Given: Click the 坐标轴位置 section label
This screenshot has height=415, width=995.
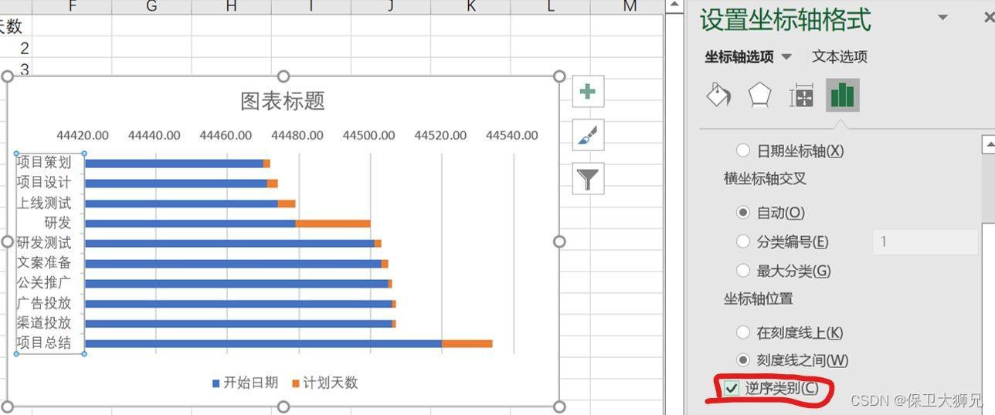Looking at the screenshot, I should coord(758,299).
